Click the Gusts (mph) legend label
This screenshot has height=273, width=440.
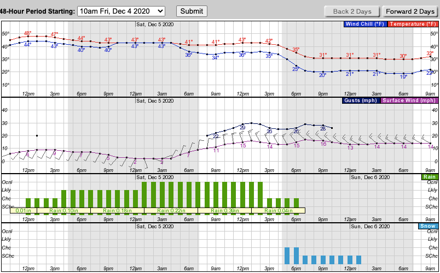[x=361, y=100]
